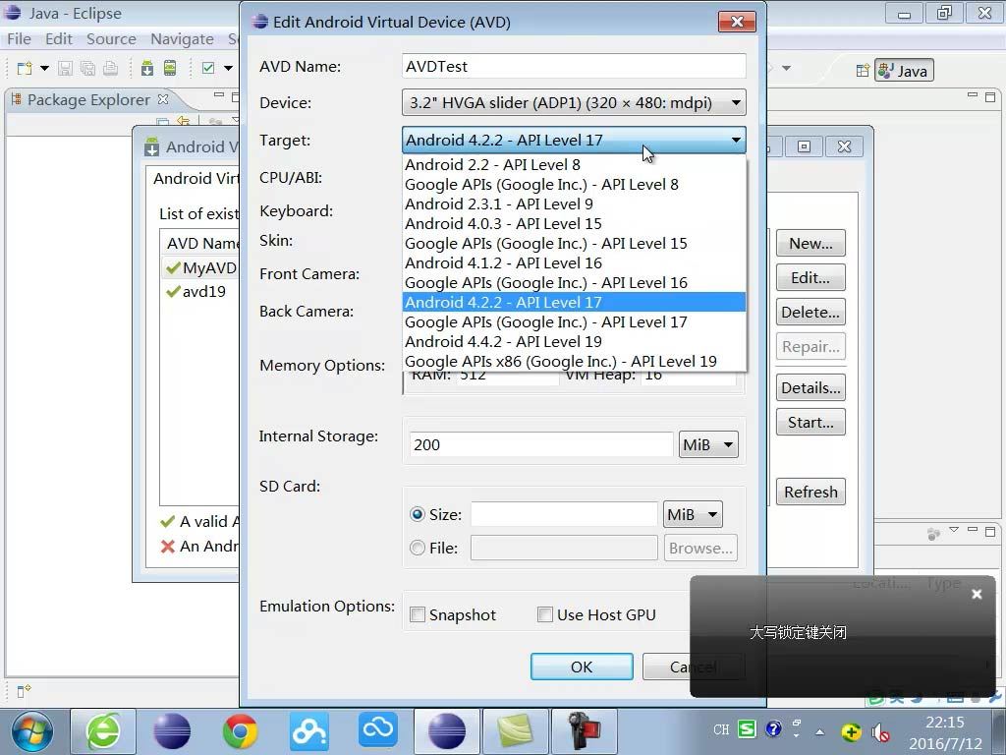The width and height of the screenshot is (1006, 755).
Task: Close the Package Explorer view tab icon
Action: (x=163, y=99)
